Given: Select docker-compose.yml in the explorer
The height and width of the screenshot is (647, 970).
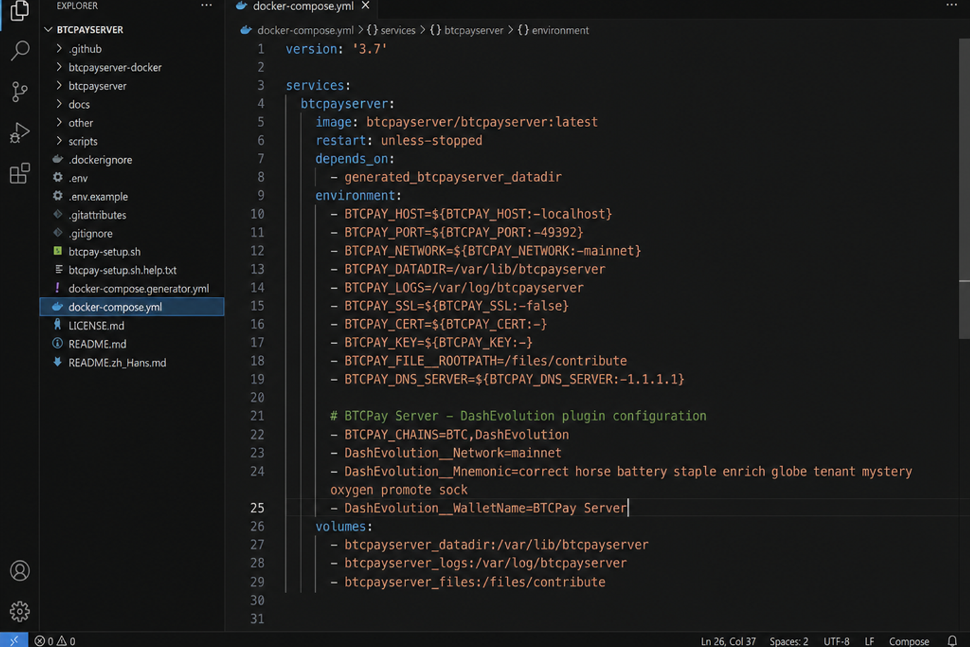Looking at the screenshot, I should point(132,307).
